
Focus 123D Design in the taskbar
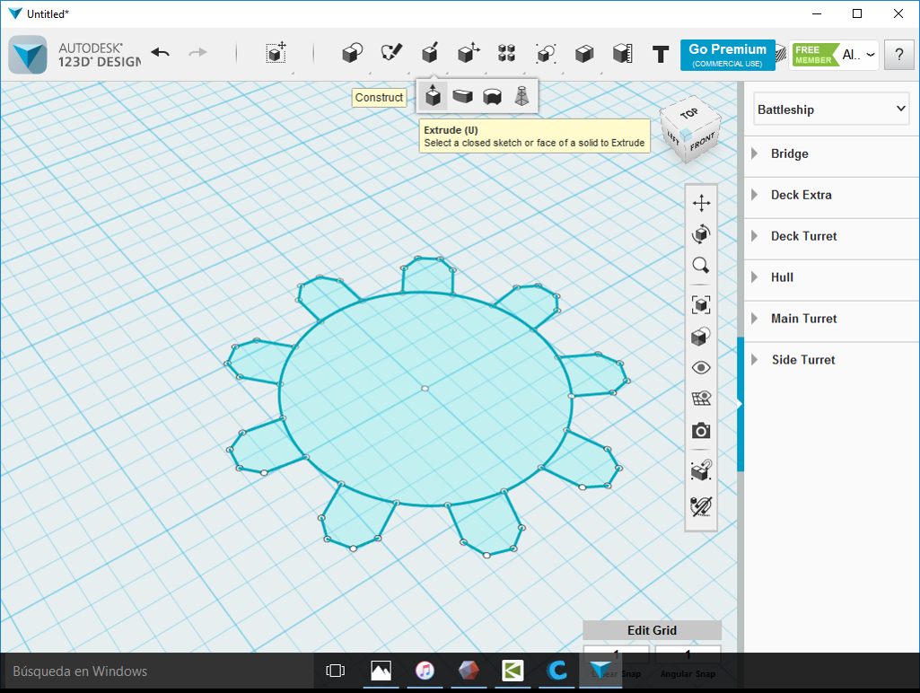point(600,671)
